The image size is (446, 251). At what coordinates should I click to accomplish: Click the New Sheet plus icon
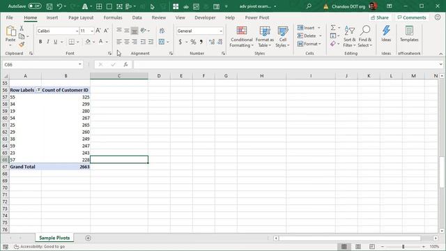[x=88, y=238]
